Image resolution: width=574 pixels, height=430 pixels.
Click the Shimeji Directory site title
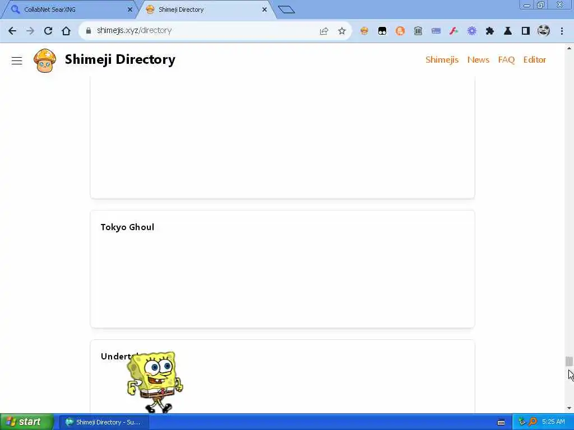coord(120,59)
